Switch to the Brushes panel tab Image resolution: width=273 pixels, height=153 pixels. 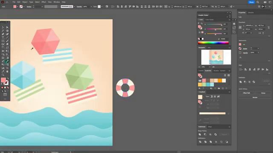point(216,71)
